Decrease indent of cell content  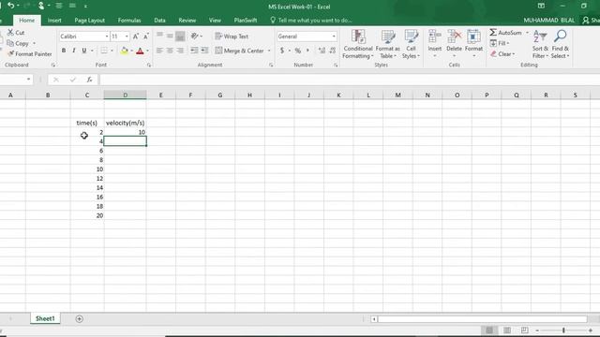point(194,51)
